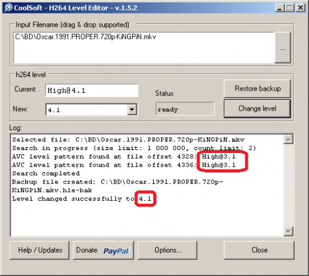Click 'Level changed successfully to 4.1' line
The height and width of the screenshot is (276, 309).
tap(82, 199)
